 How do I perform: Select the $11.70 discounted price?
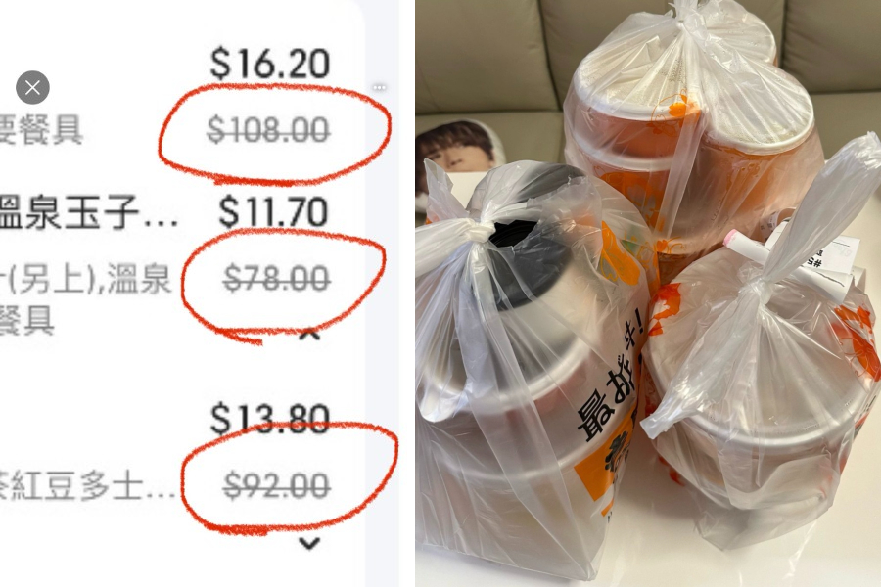pos(272,212)
